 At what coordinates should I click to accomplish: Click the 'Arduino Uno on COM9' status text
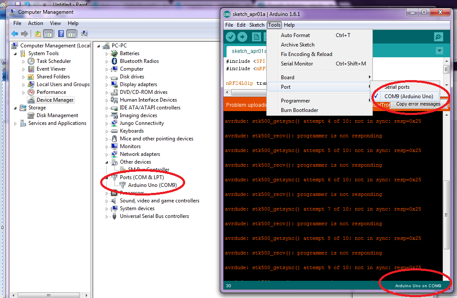418,286
